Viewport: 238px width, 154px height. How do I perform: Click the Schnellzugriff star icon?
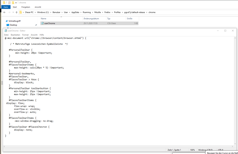pos(6,21)
